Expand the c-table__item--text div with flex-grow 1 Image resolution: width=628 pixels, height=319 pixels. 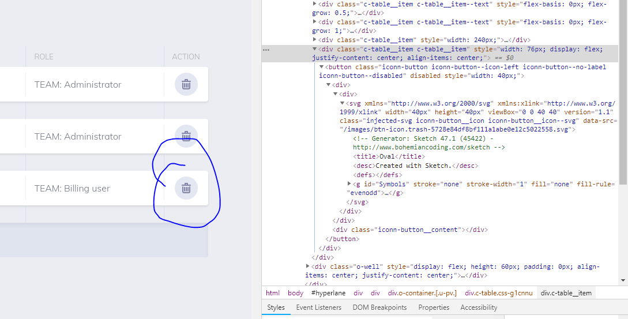[x=314, y=22]
